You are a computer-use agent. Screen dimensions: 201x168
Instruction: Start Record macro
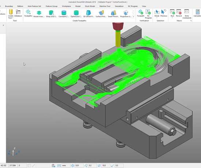(x=179, y=13)
